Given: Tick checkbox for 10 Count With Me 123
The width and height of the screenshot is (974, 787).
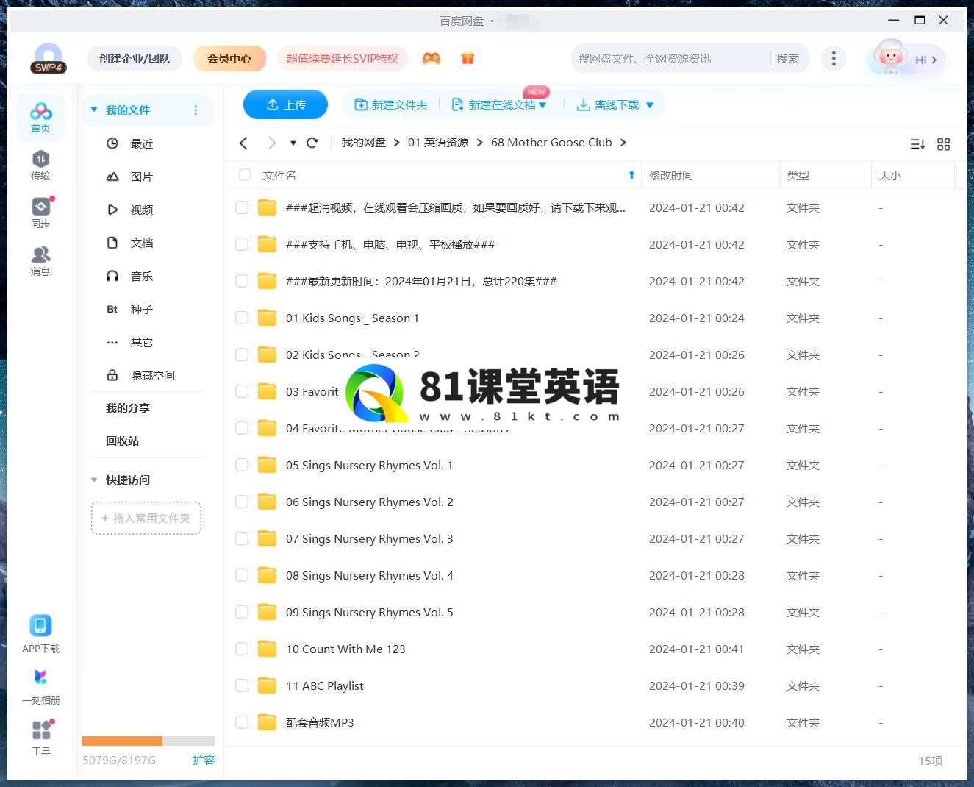Looking at the screenshot, I should coord(242,649).
